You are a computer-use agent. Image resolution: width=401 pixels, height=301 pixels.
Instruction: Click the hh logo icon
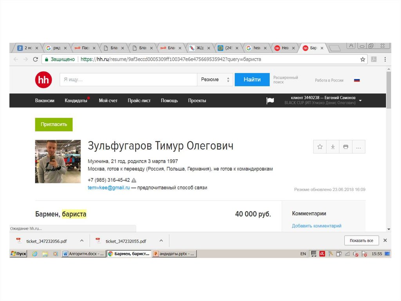point(43,80)
